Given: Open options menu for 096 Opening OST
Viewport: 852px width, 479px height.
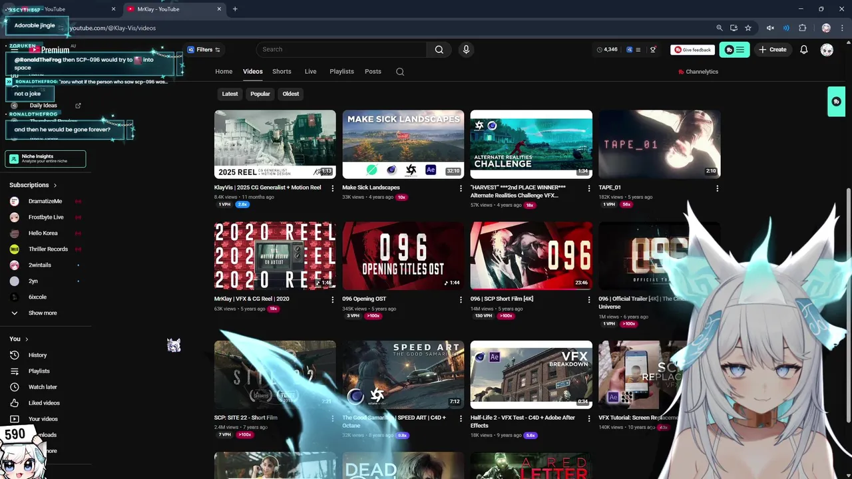Looking at the screenshot, I should pos(461,299).
